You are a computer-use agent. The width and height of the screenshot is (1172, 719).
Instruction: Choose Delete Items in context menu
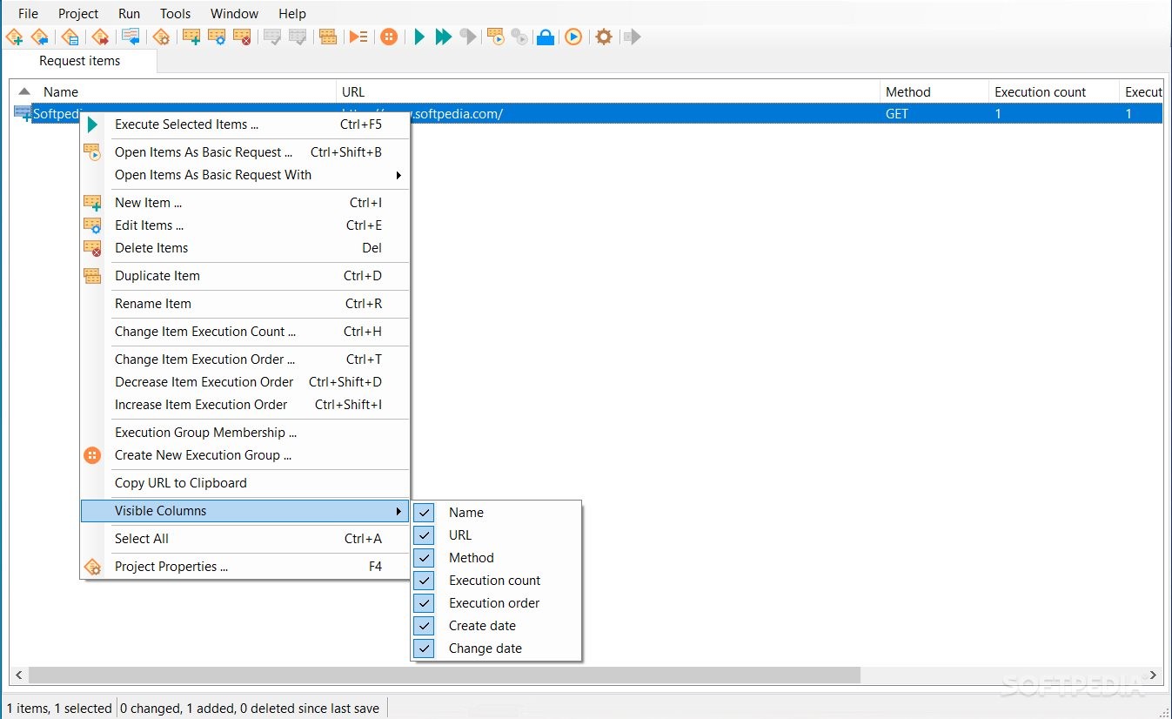click(x=244, y=248)
